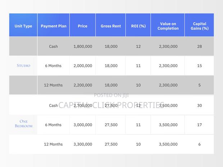
Task: Click the capital gains value 15
Action: tap(199, 66)
